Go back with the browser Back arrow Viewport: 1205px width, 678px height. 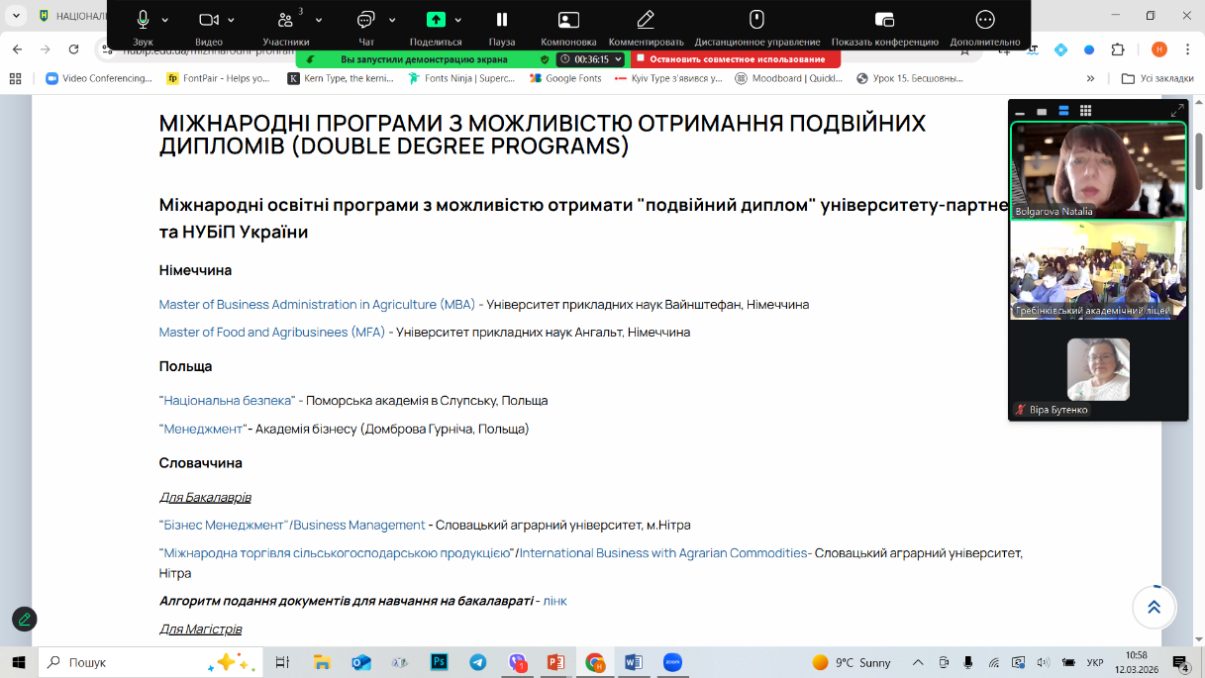coord(17,49)
